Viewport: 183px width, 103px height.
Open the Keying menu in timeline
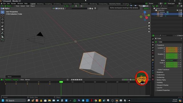click(x=16, y=80)
